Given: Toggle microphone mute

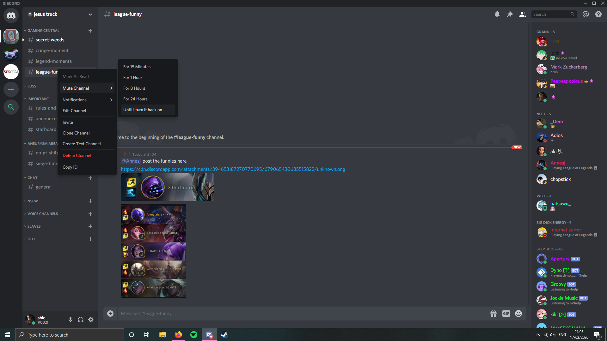Looking at the screenshot, I should (x=71, y=320).
